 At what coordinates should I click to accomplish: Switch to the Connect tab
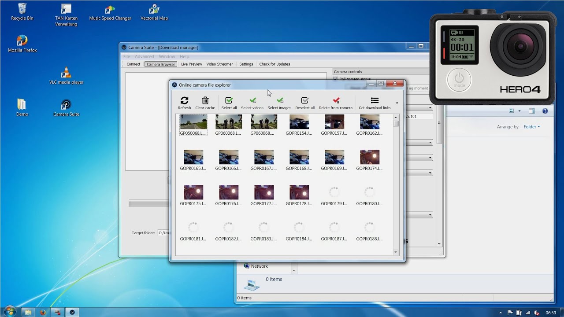[134, 64]
